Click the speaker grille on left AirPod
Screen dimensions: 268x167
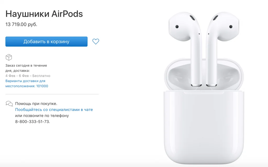pyautogui.click(x=192, y=18)
